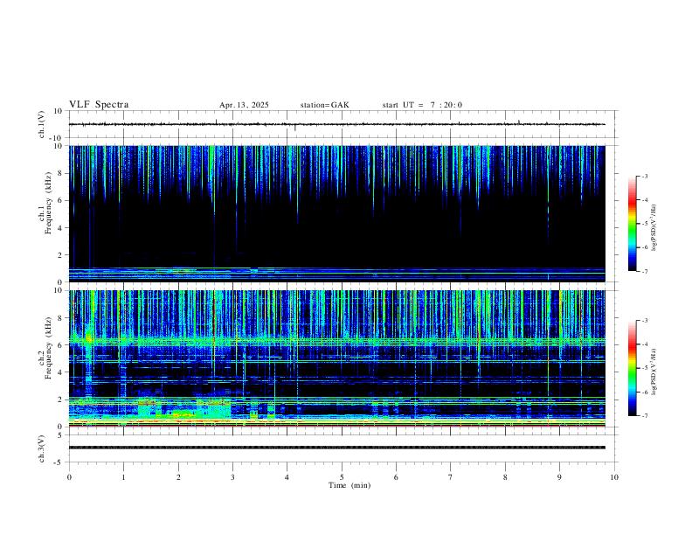The image size is (692, 535).
Task: Click the "ch.1 Frequency (kHz)" axis label
Action: click(x=45, y=203)
